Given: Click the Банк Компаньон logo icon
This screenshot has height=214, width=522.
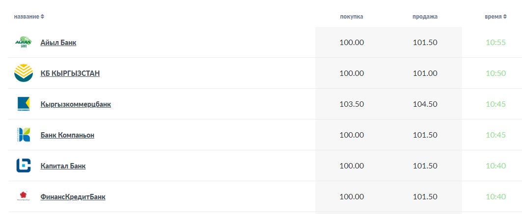Looking at the screenshot, I should [x=23, y=135].
